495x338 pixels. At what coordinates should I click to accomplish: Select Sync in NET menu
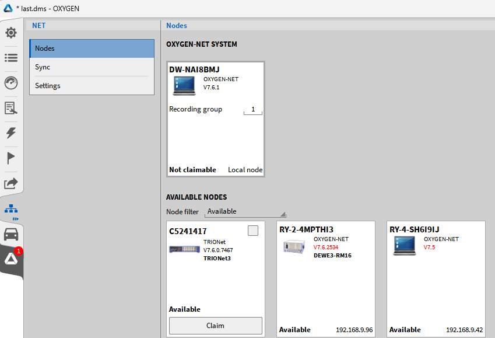[x=92, y=67]
